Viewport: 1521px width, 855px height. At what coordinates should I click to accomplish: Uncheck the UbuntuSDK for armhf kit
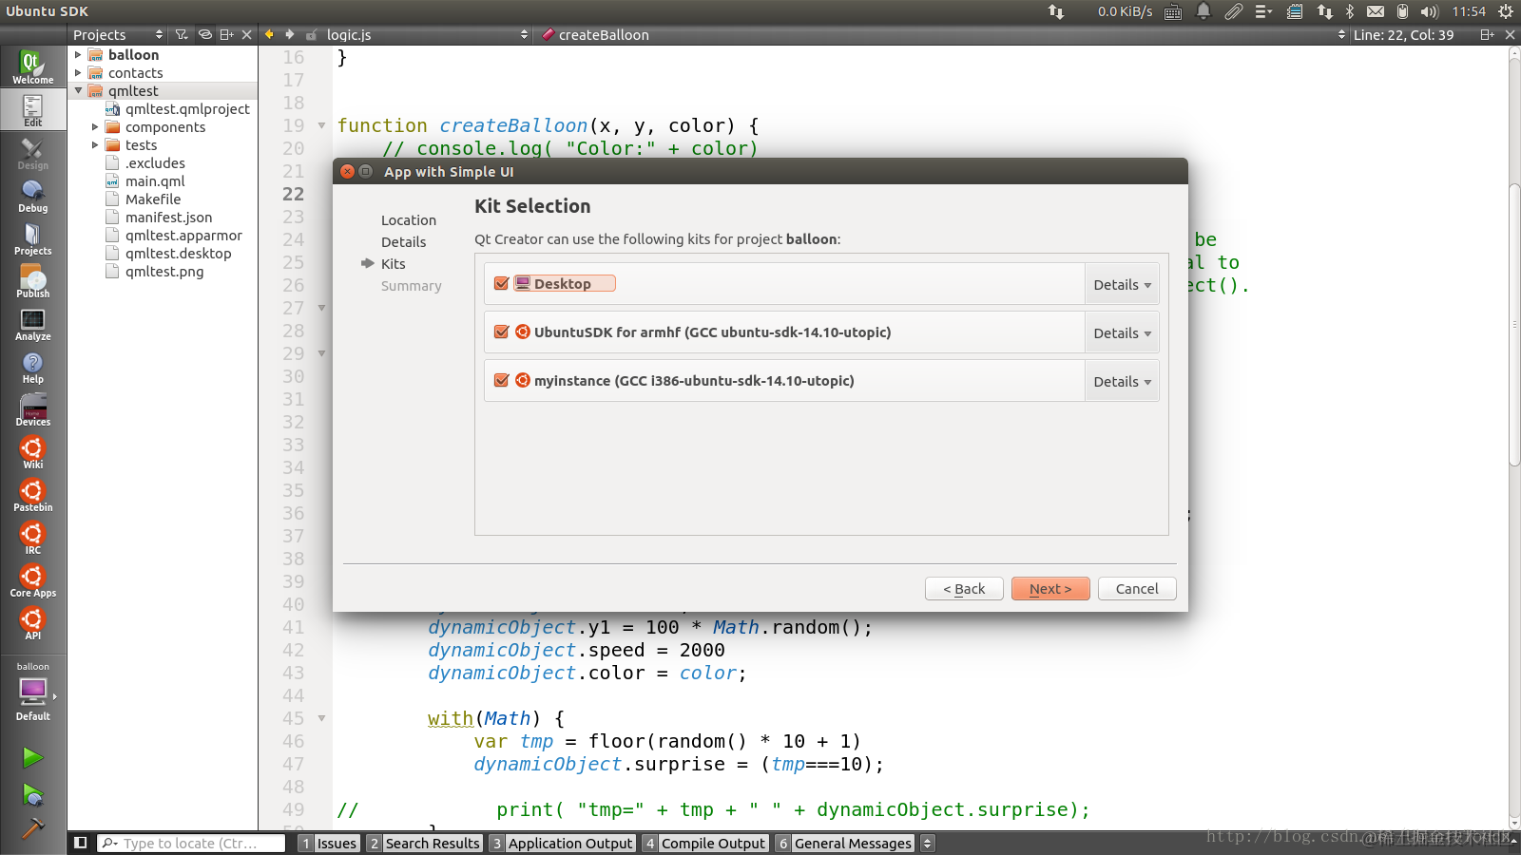click(502, 332)
